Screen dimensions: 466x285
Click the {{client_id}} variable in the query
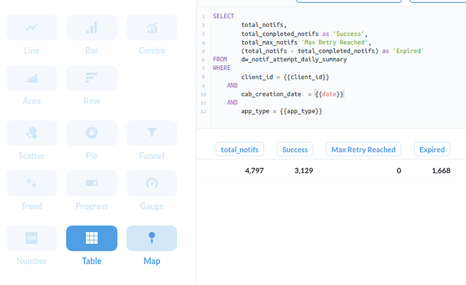pyautogui.click(x=306, y=77)
